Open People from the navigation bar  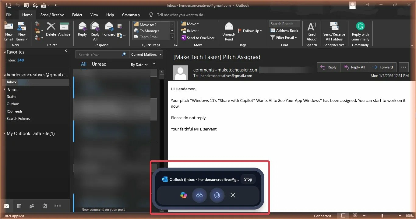click(32, 206)
